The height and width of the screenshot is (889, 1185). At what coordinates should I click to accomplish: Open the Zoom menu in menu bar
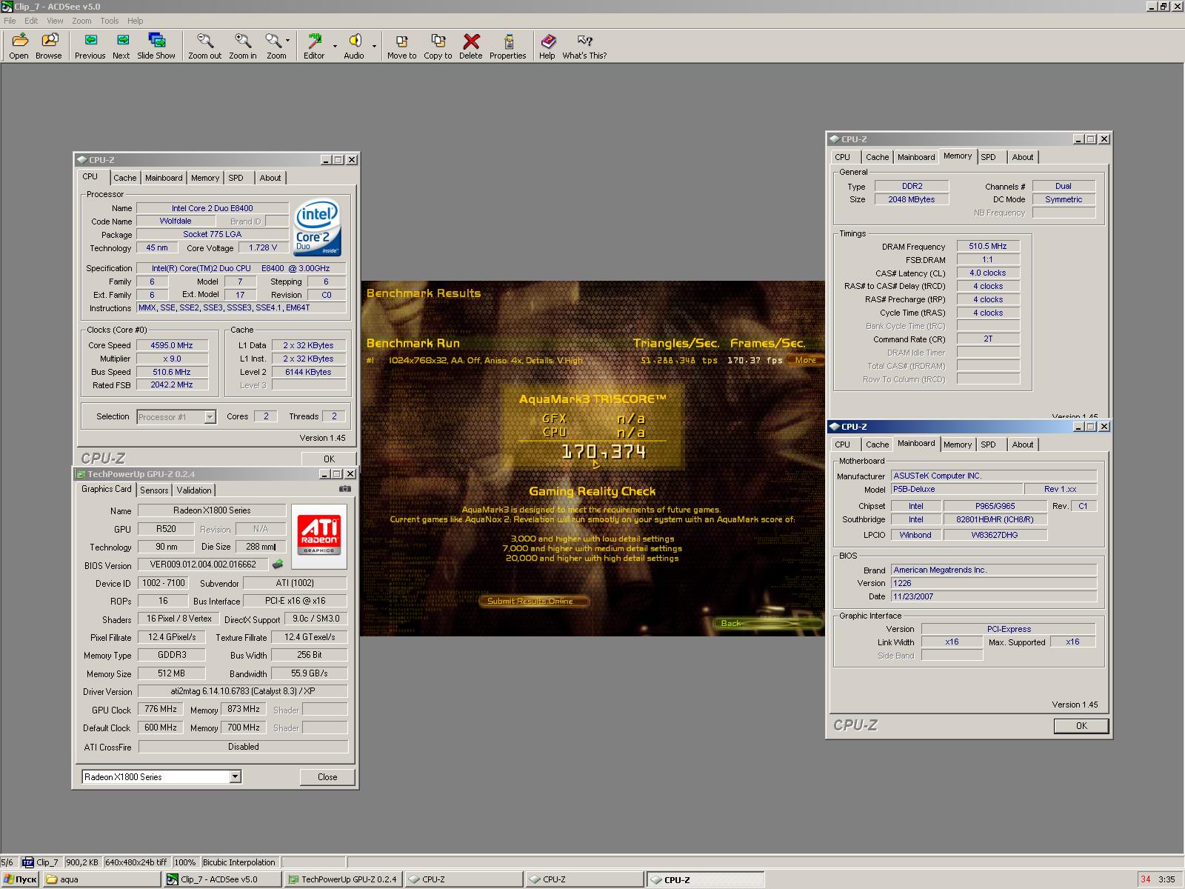click(x=81, y=21)
